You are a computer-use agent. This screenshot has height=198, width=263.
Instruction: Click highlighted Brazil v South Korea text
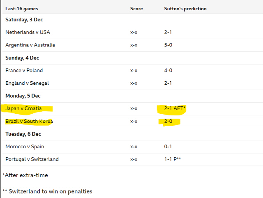(x=29, y=121)
